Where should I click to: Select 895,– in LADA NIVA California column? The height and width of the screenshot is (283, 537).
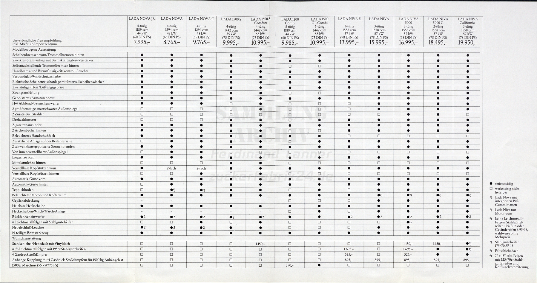coord(467,260)
